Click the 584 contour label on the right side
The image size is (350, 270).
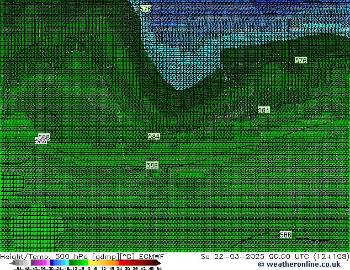click(x=264, y=110)
